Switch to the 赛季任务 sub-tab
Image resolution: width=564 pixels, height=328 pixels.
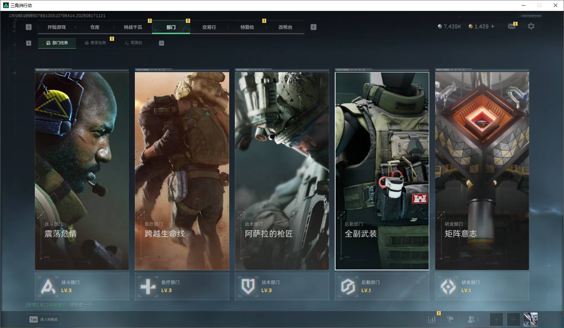(x=95, y=43)
